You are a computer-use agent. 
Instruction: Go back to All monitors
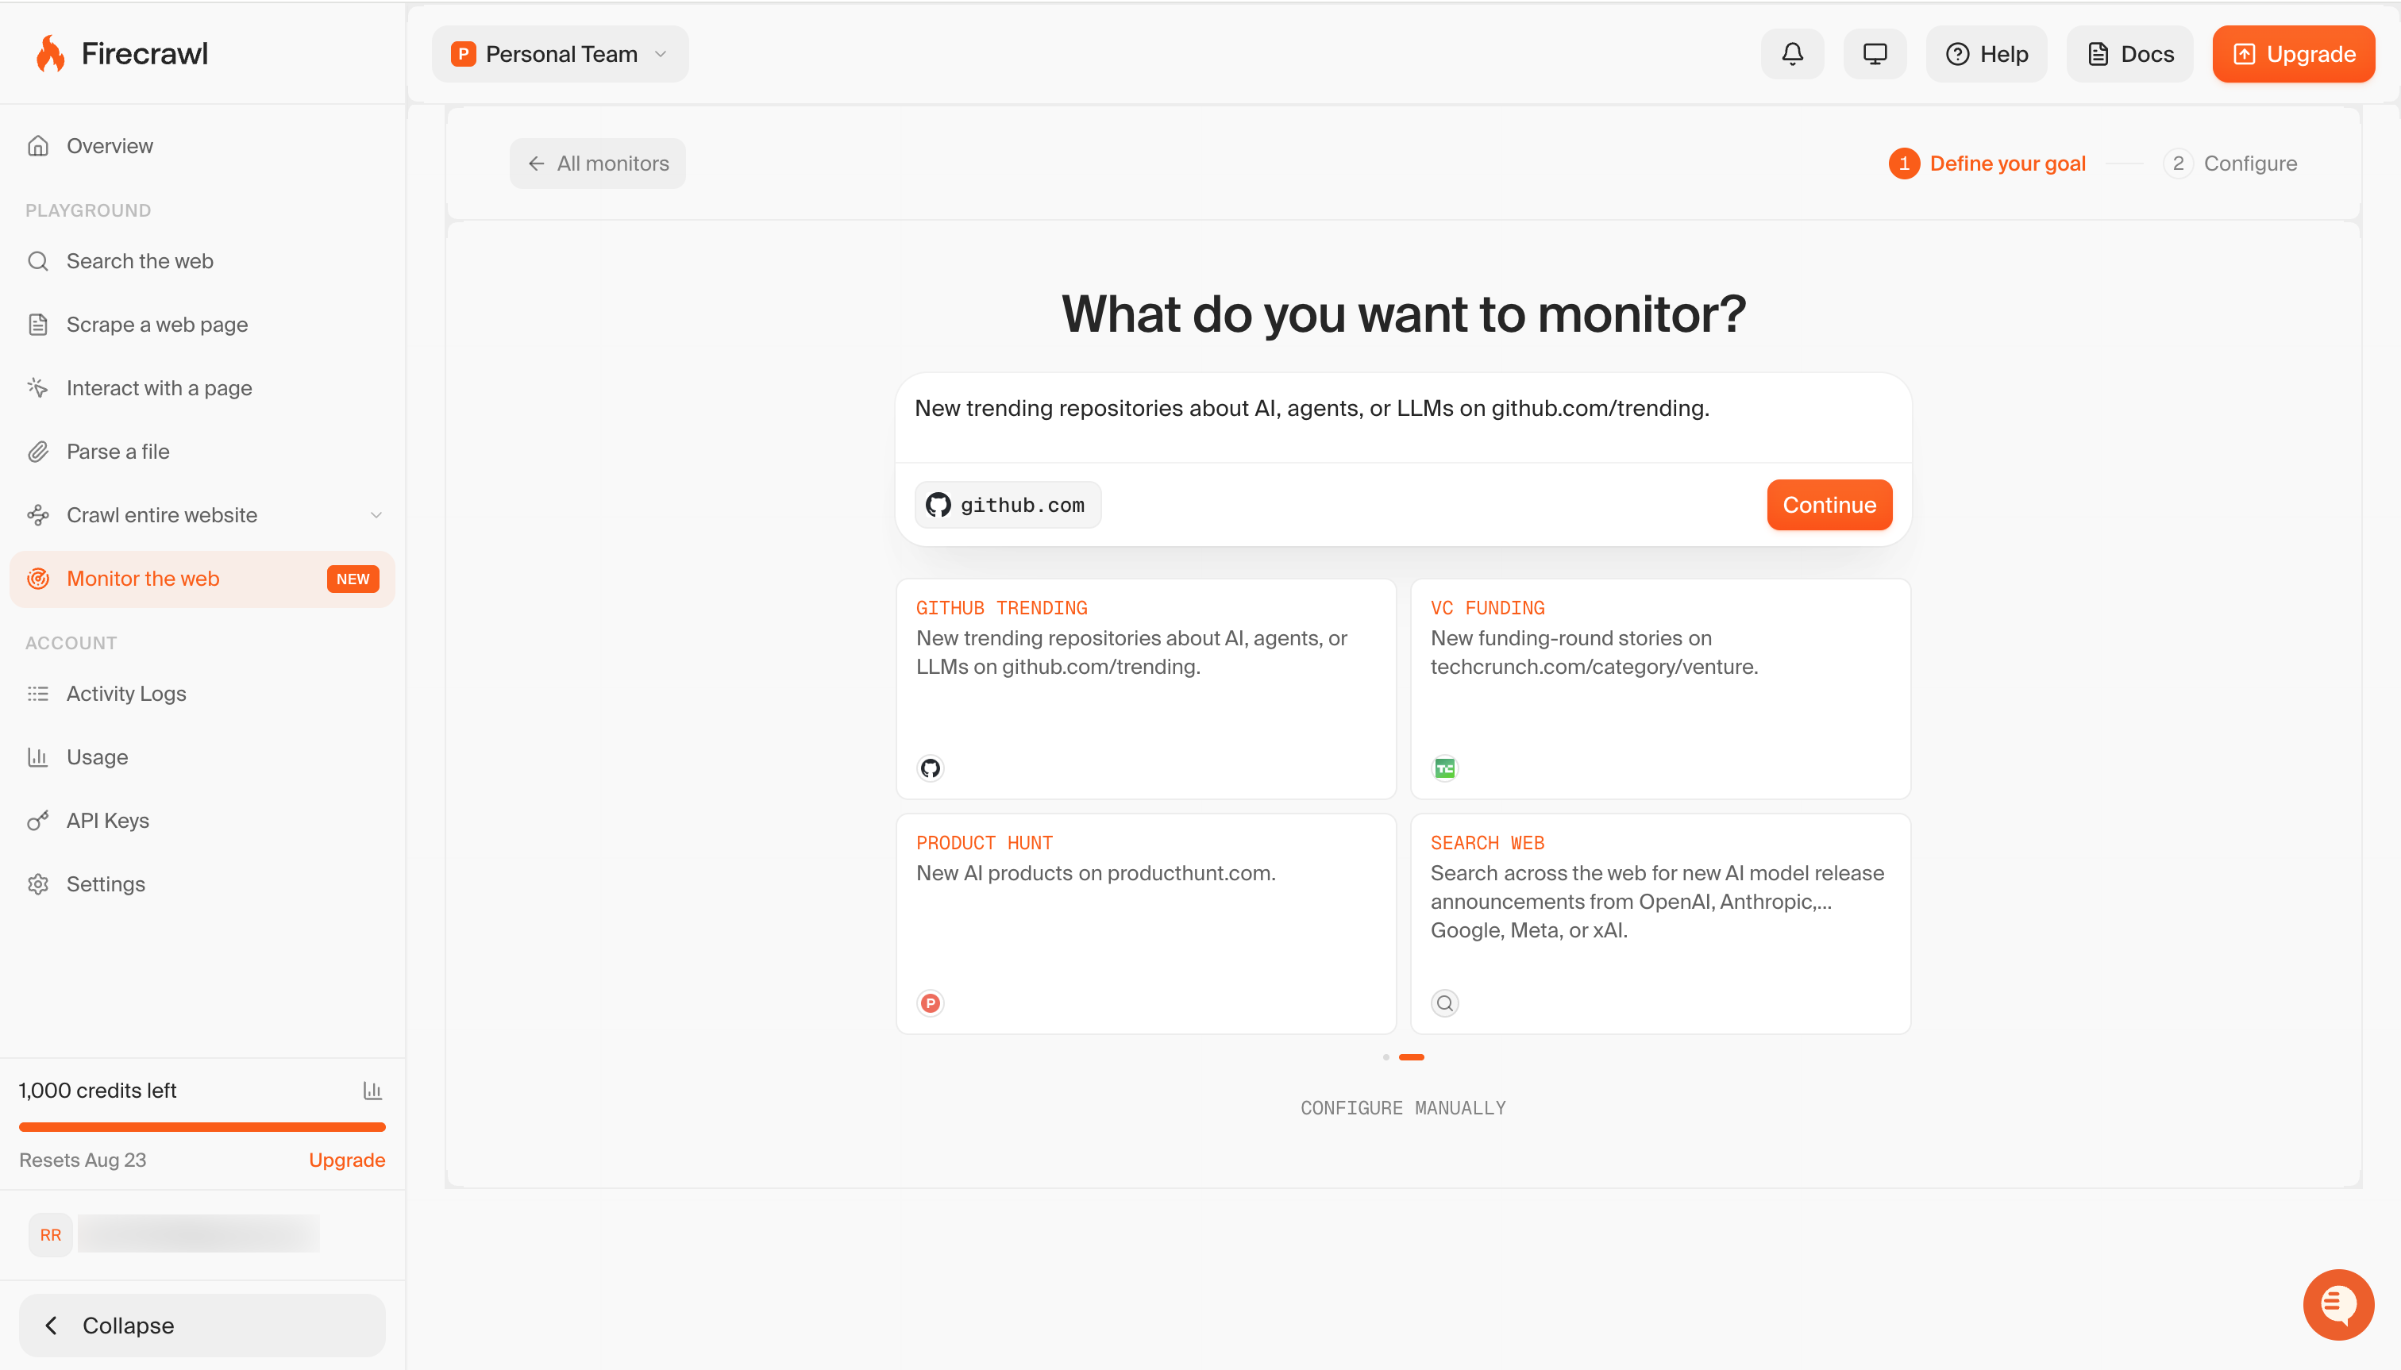point(598,164)
